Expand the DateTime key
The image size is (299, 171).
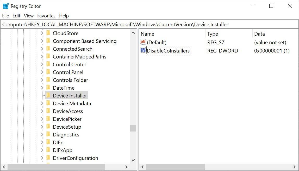pos(42,88)
